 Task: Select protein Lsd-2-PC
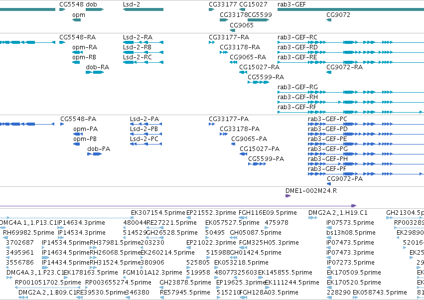pyautogui.click(x=146, y=144)
